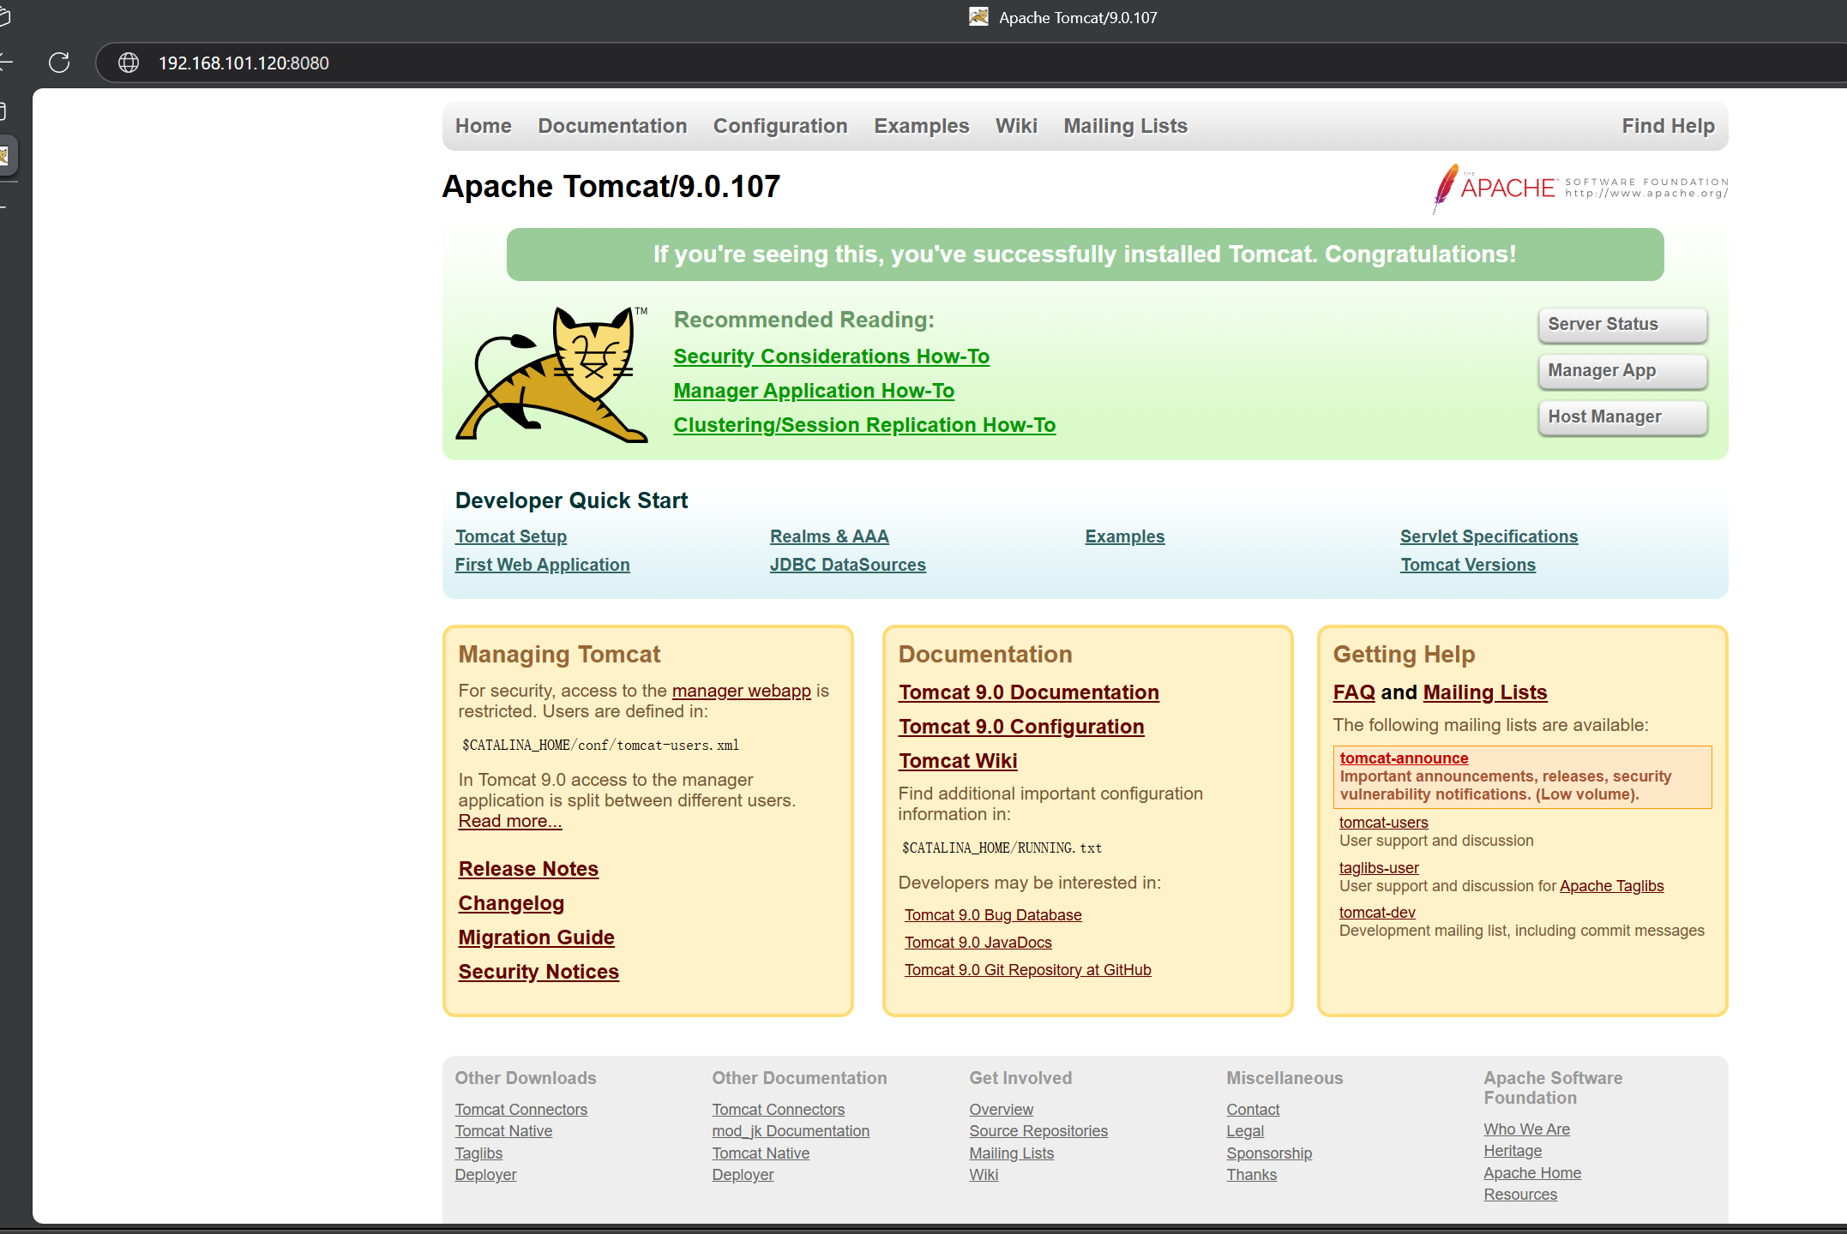Click the Apache Software Foundation feather logo
The image size is (1847, 1234).
pyautogui.click(x=1581, y=187)
